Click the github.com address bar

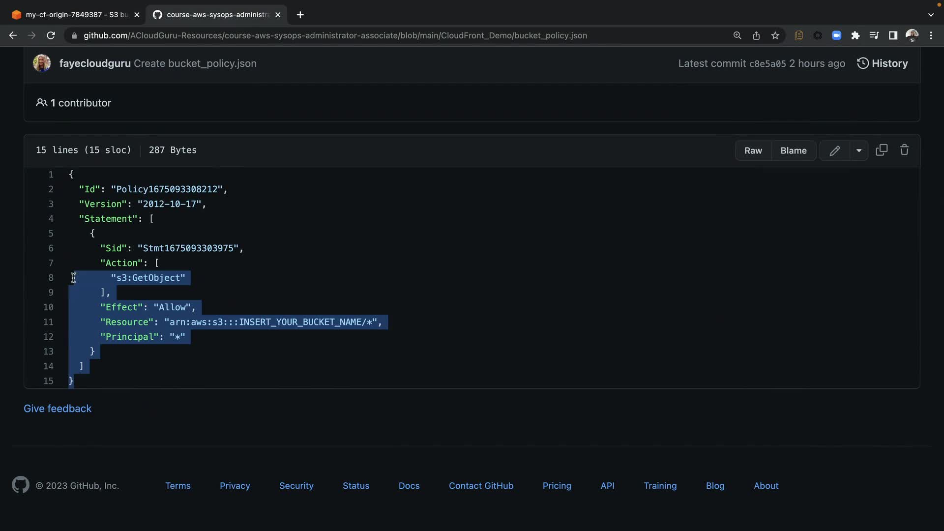coord(334,35)
